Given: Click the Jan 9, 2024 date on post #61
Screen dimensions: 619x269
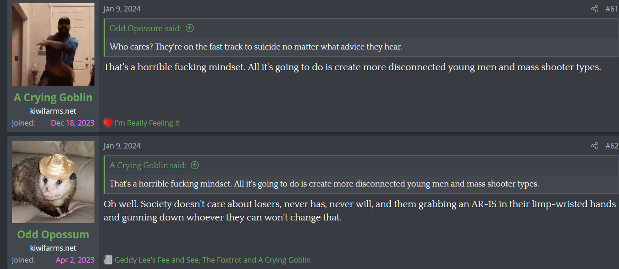Looking at the screenshot, I should click(x=122, y=9).
